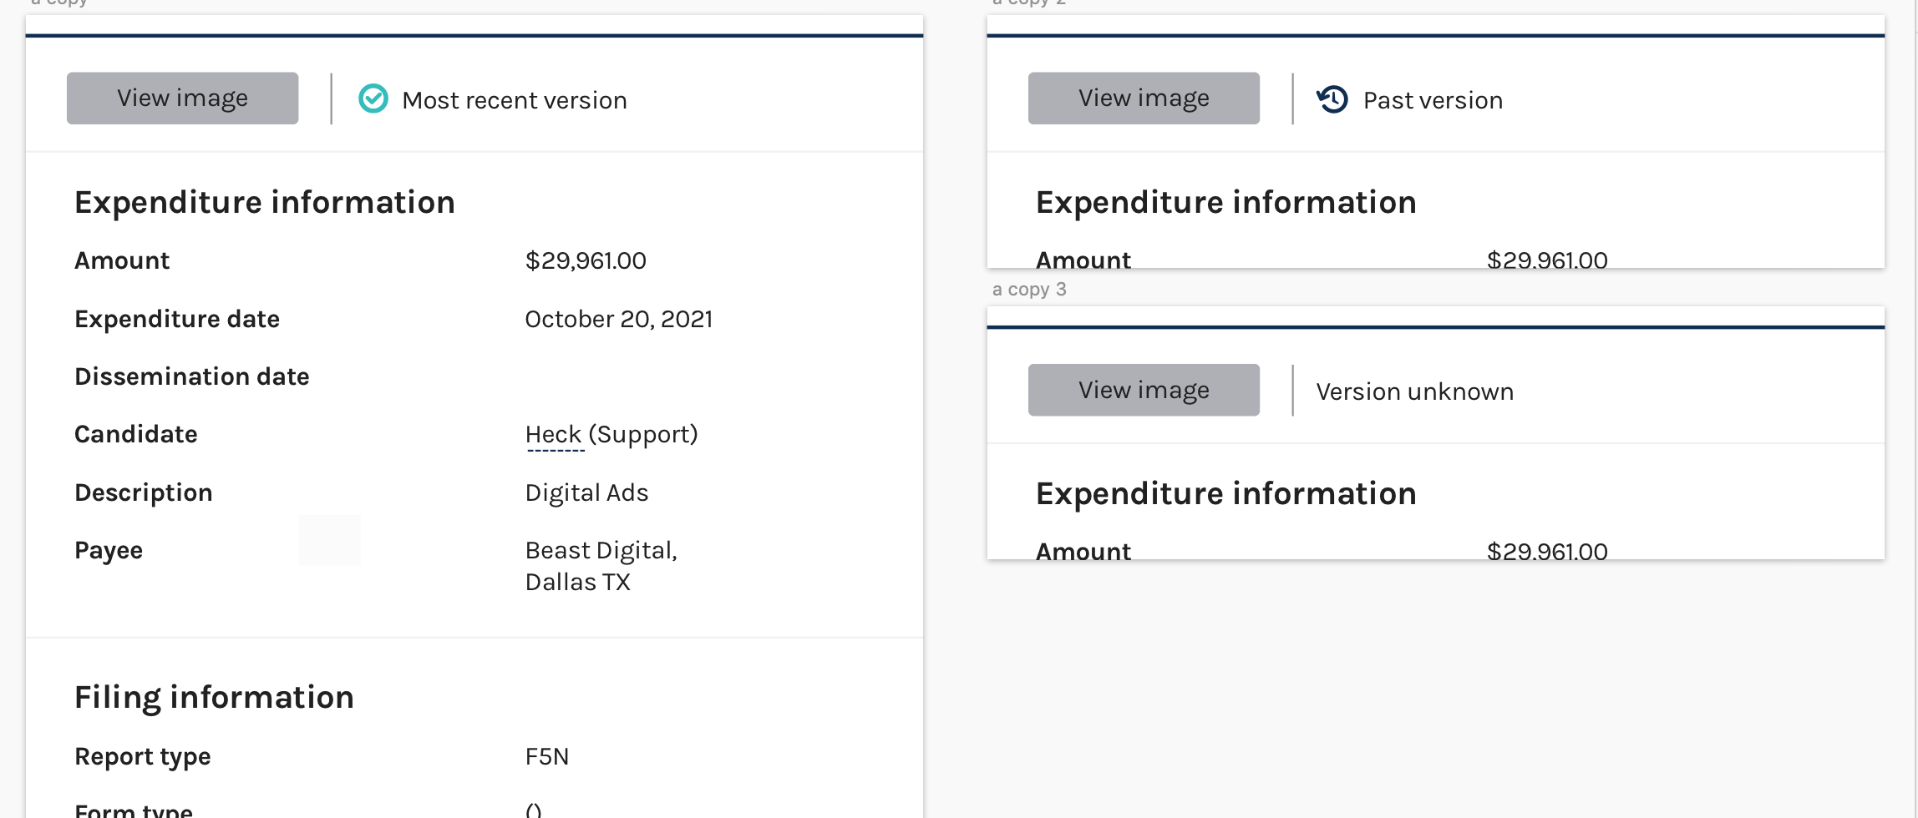Click the teal checkmark Most recent version icon
1918x818 pixels.
373,98
